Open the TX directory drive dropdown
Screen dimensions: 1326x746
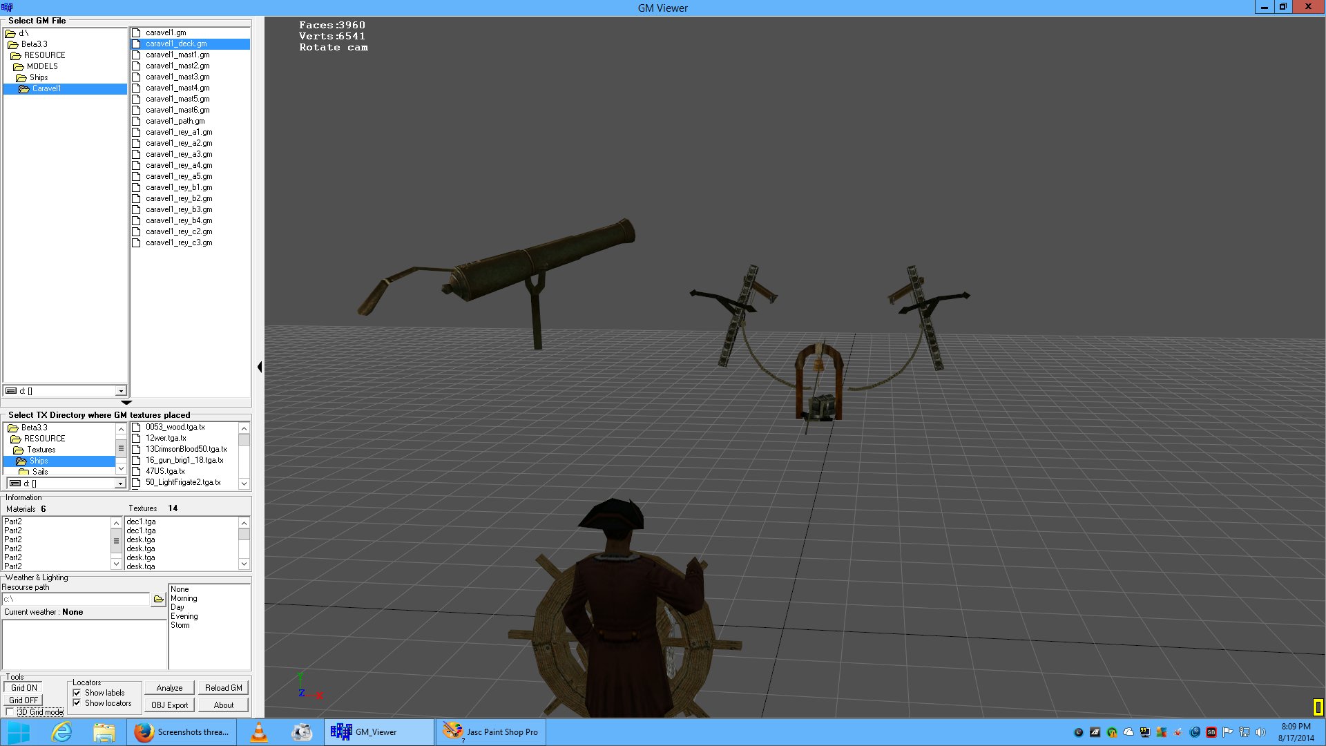pos(121,484)
